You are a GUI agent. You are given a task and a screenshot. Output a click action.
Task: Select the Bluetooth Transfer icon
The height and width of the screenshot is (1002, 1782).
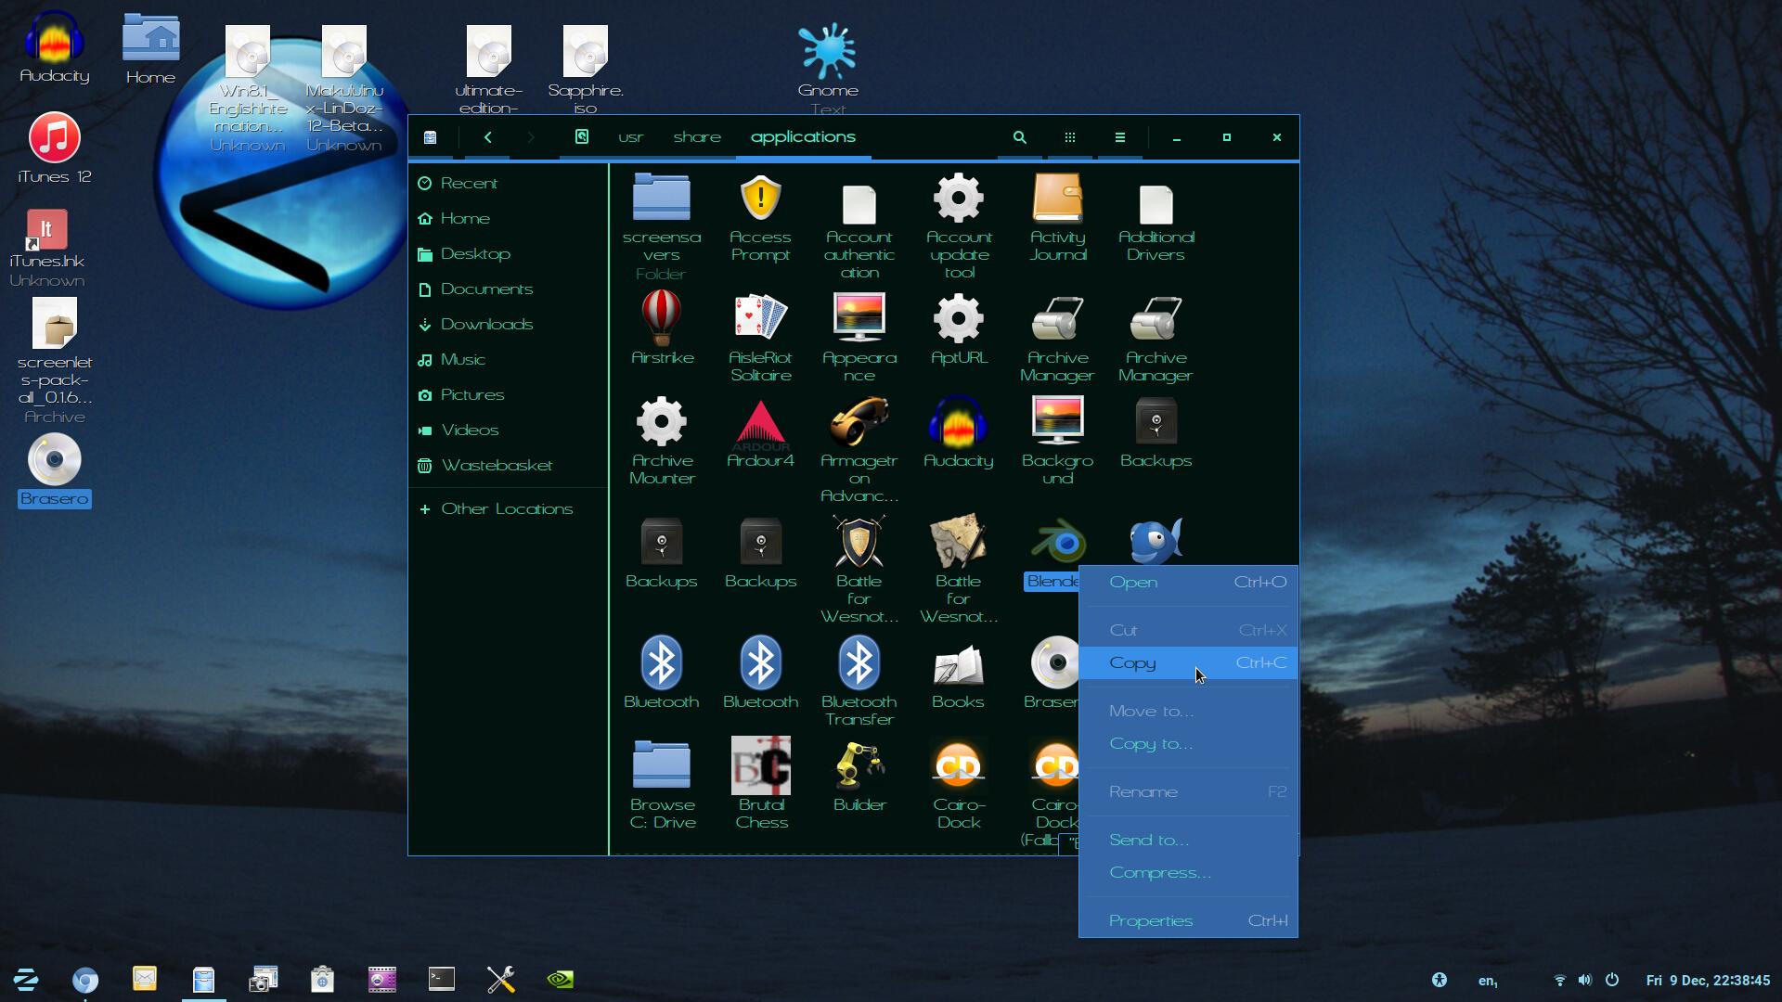tap(859, 663)
